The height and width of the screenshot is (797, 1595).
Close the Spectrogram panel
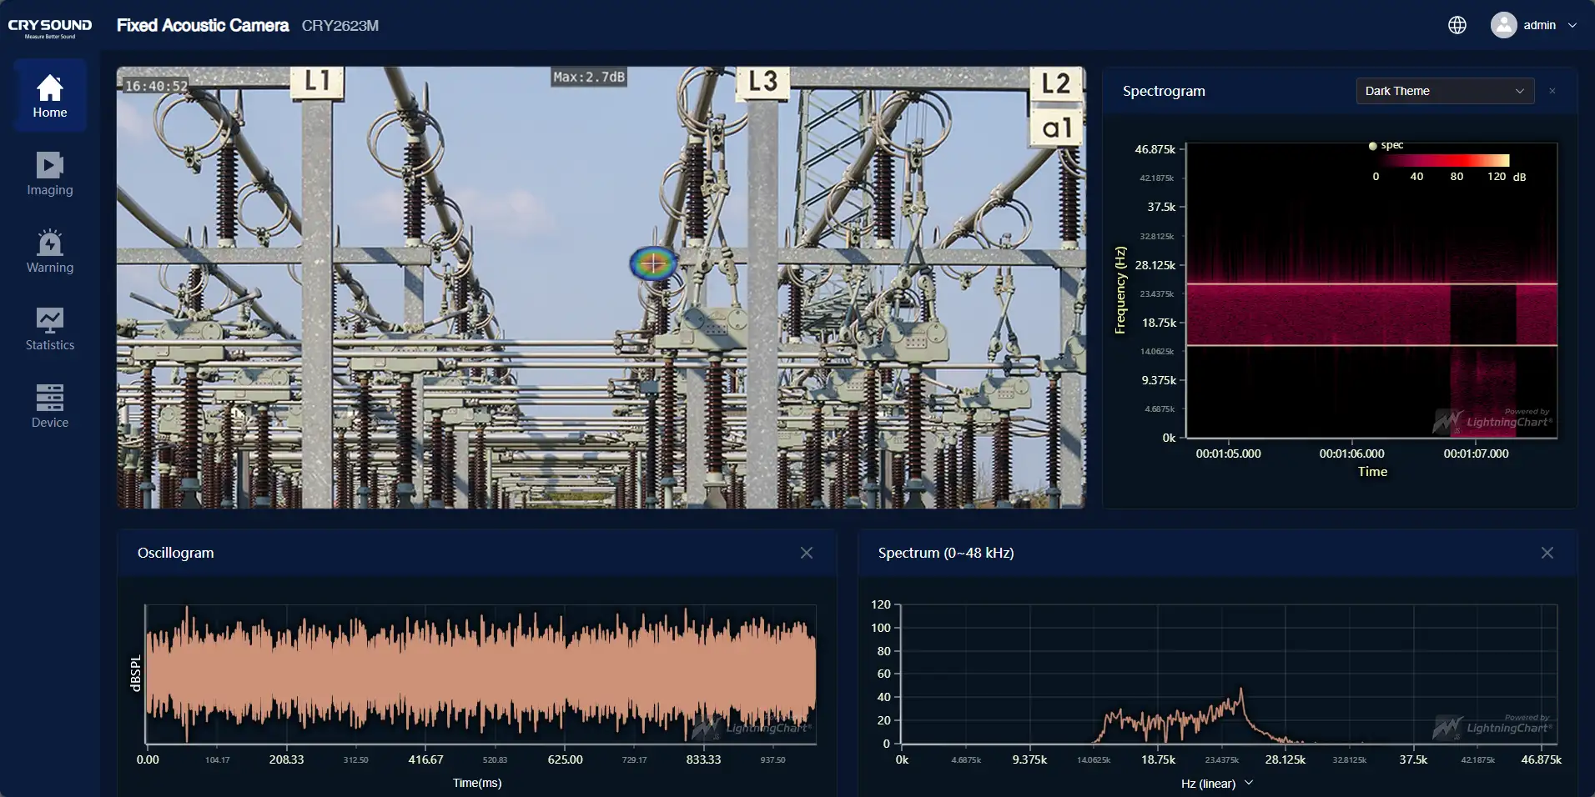(x=1552, y=91)
